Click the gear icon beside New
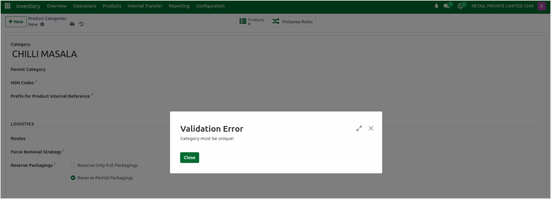This screenshot has width=551, height=199. tap(42, 25)
